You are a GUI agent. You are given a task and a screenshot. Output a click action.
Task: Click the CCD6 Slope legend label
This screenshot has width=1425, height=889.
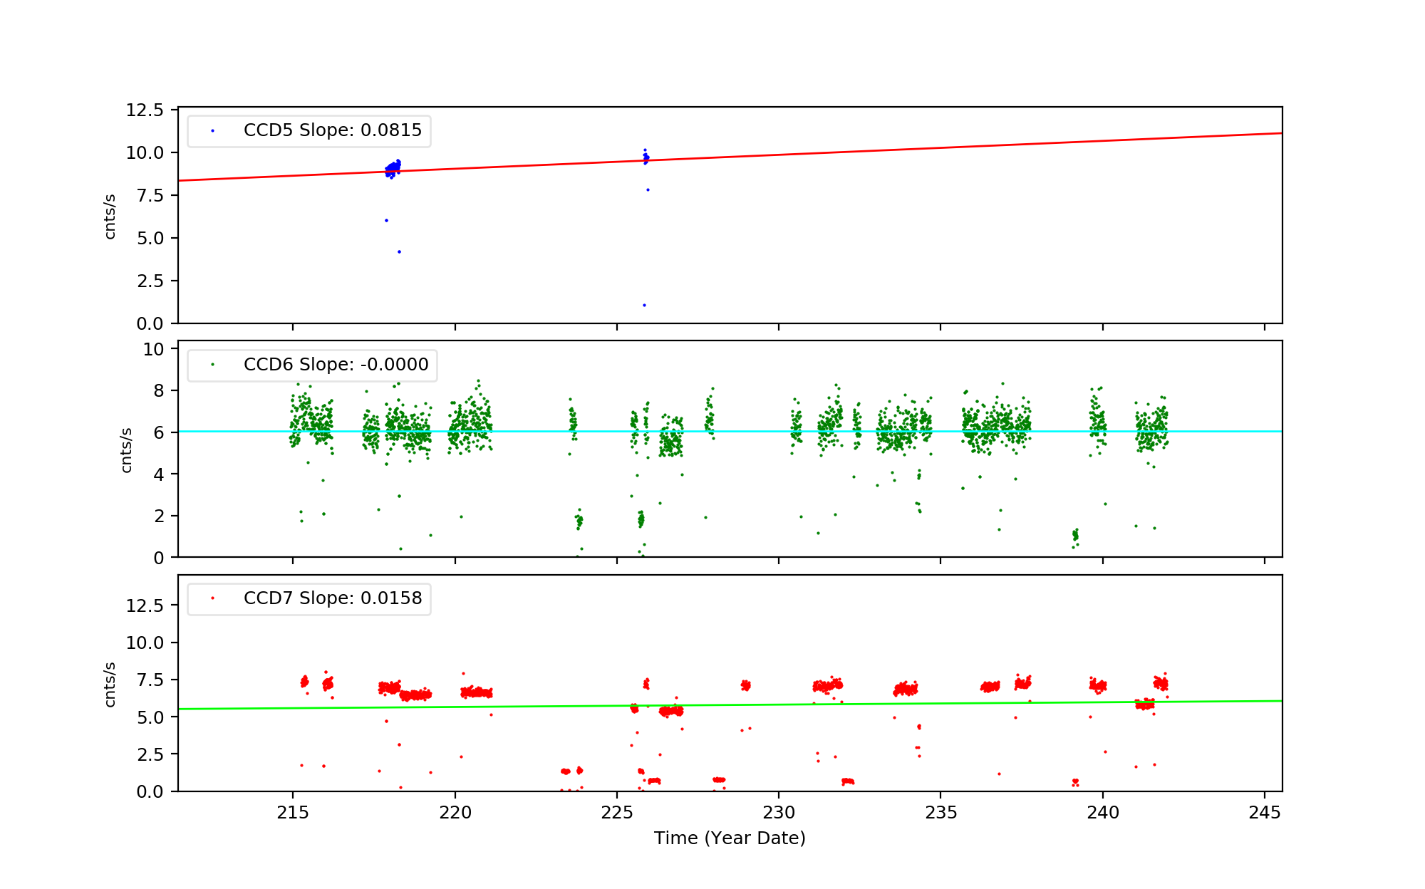(336, 364)
